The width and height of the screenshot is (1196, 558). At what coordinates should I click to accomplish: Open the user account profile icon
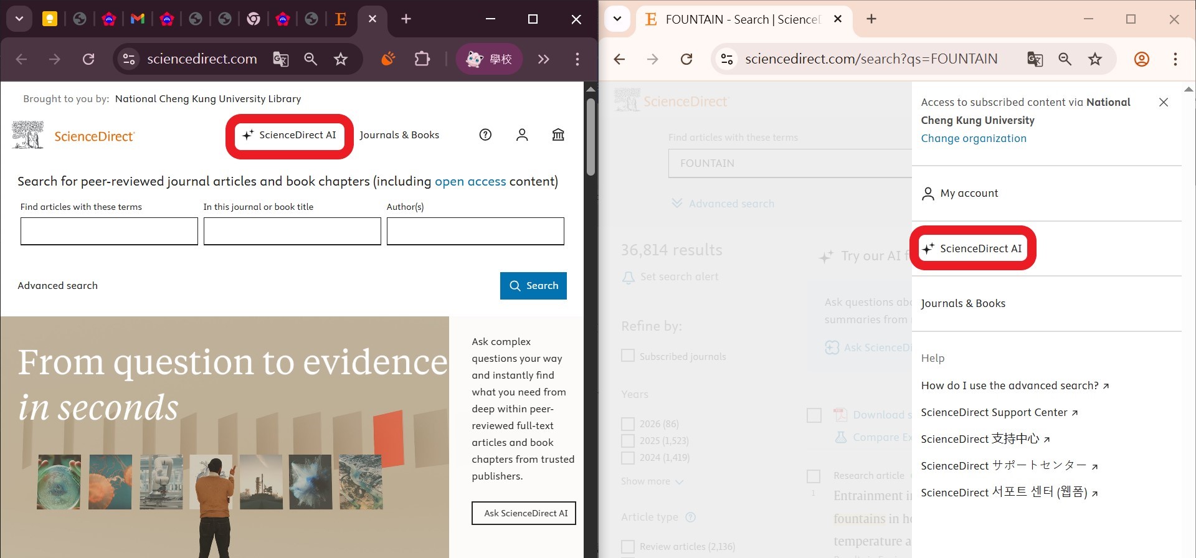(522, 135)
